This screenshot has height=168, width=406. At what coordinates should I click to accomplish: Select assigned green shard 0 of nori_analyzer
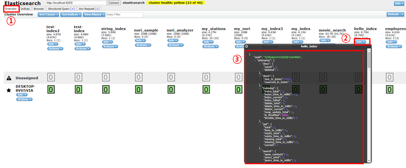(x=172, y=90)
